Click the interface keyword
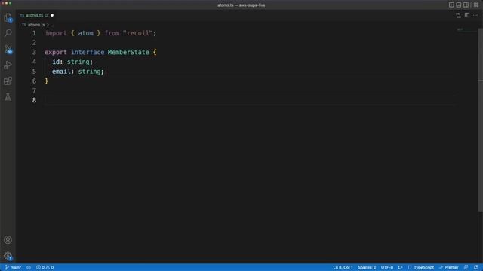The height and width of the screenshot is (271, 483). click(x=88, y=52)
